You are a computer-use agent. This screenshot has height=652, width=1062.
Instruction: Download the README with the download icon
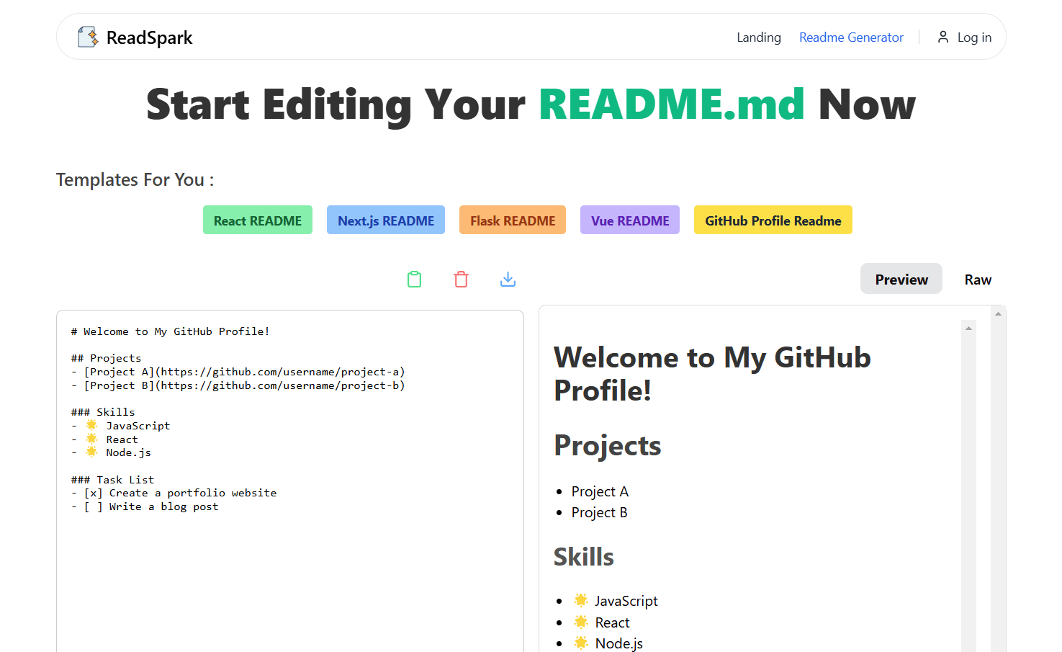coord(508,280)
